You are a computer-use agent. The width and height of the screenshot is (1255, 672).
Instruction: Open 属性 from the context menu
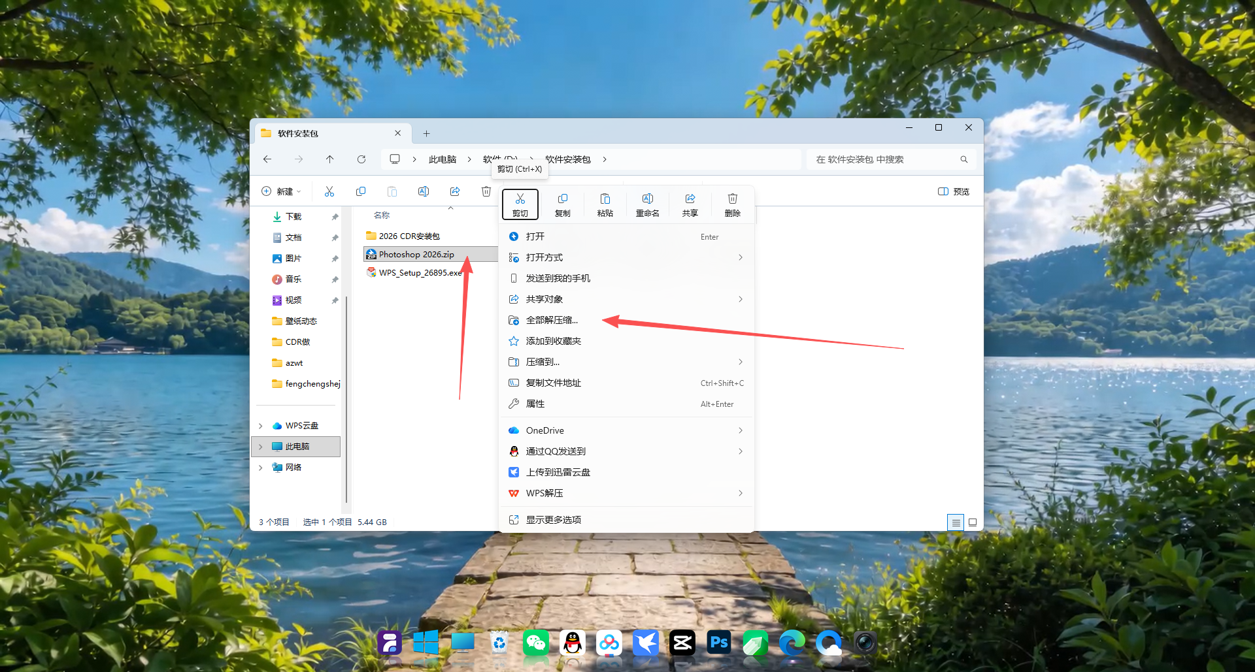pyautogui.click(x=627, y=404)
